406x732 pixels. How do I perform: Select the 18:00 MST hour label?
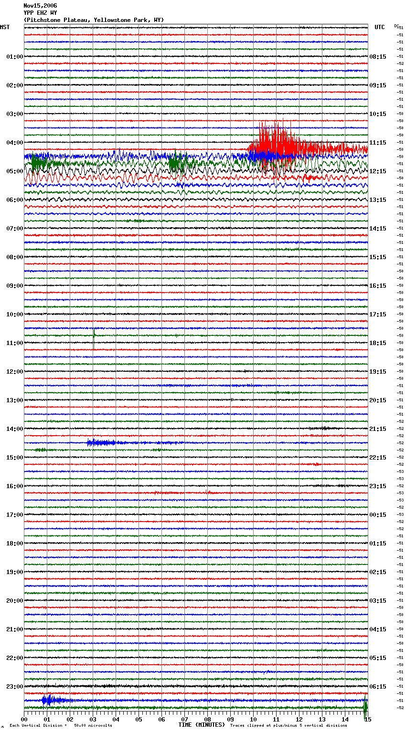(x=15, y=544)
